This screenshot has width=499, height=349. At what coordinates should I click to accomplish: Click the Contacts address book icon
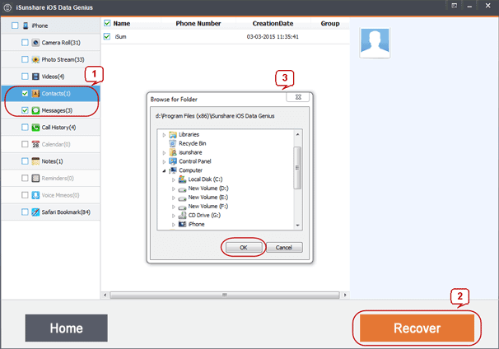click(35, 94)
